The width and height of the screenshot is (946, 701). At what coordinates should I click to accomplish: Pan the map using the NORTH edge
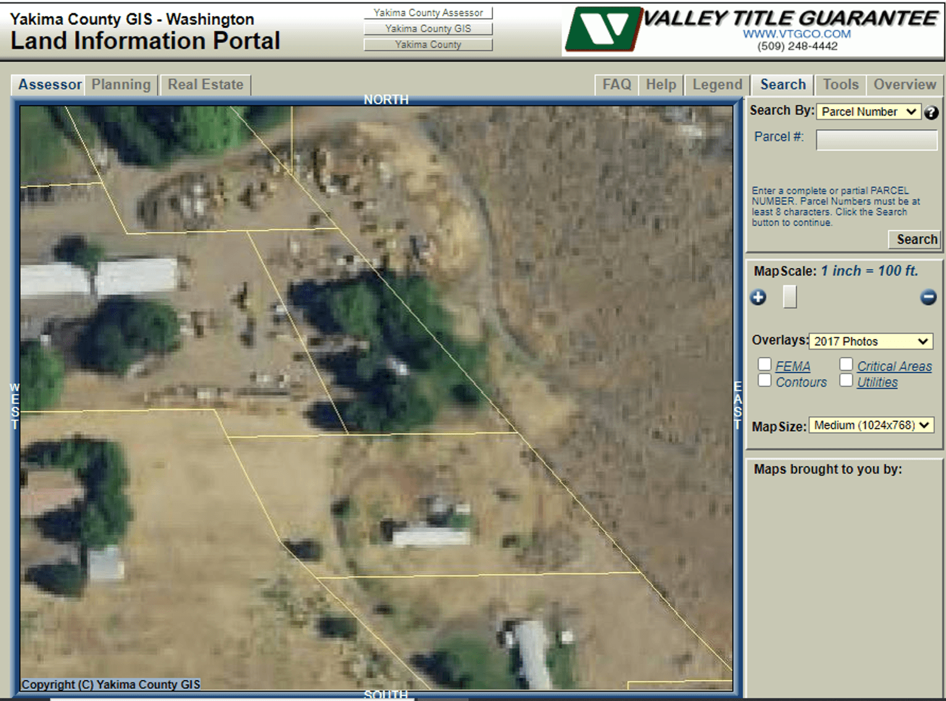tap(386, 99)
